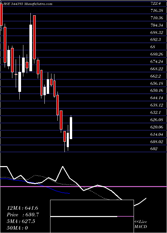Select the 722.4 price axis label
The height and width of the screenshot is (233, 167).
click(x=155, y=4)
